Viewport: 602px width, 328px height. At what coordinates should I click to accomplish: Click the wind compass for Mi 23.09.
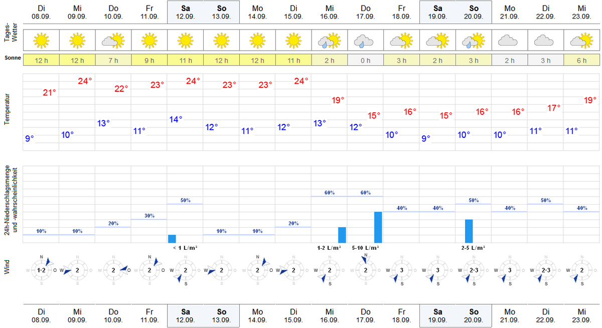(582, 270)
